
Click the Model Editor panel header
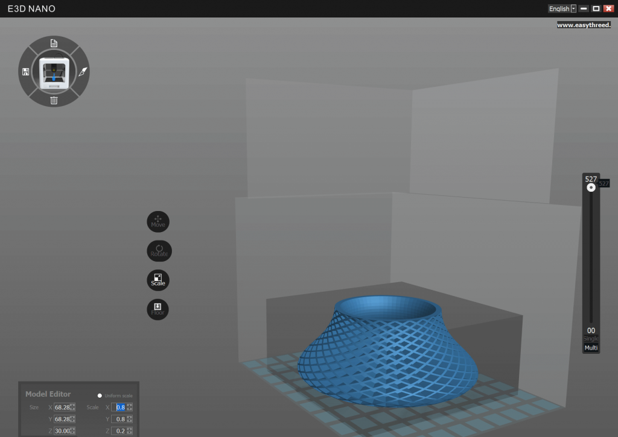[48, 394]
